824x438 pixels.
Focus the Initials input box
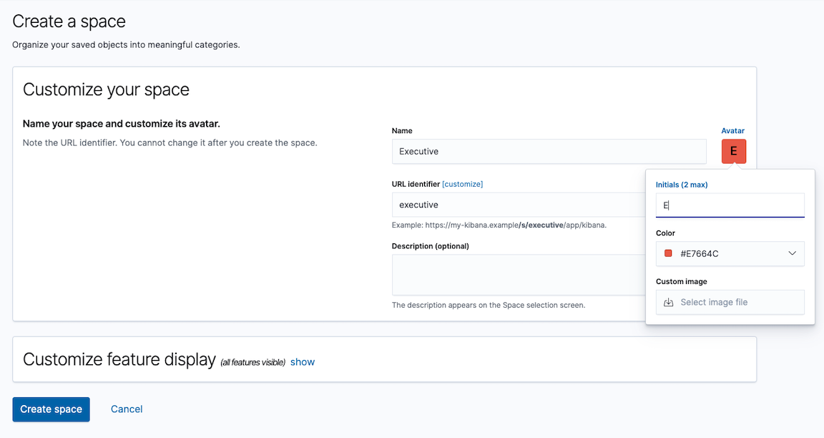pos(730,205)
